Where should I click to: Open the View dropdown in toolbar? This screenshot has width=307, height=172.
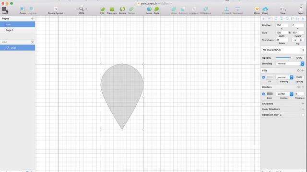283,9
